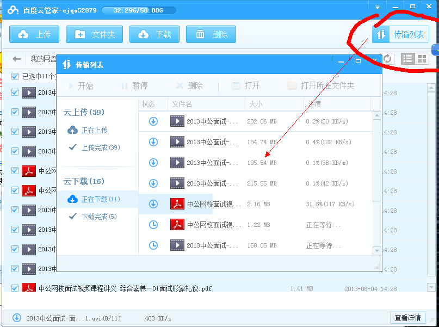
Task: Click the 传输列表 dialog title icon
Action: [x=66, y=65]
